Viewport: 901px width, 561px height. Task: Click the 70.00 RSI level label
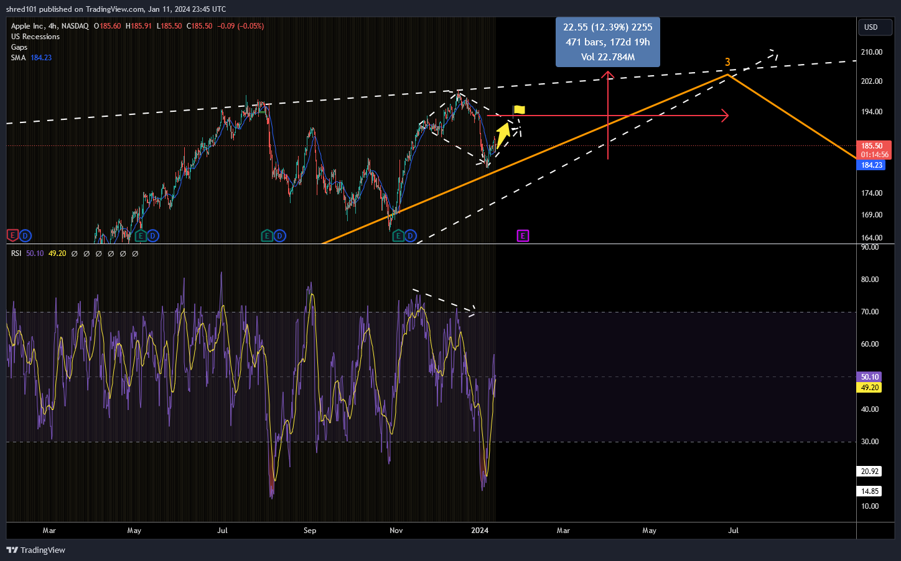tap(870, 312)
